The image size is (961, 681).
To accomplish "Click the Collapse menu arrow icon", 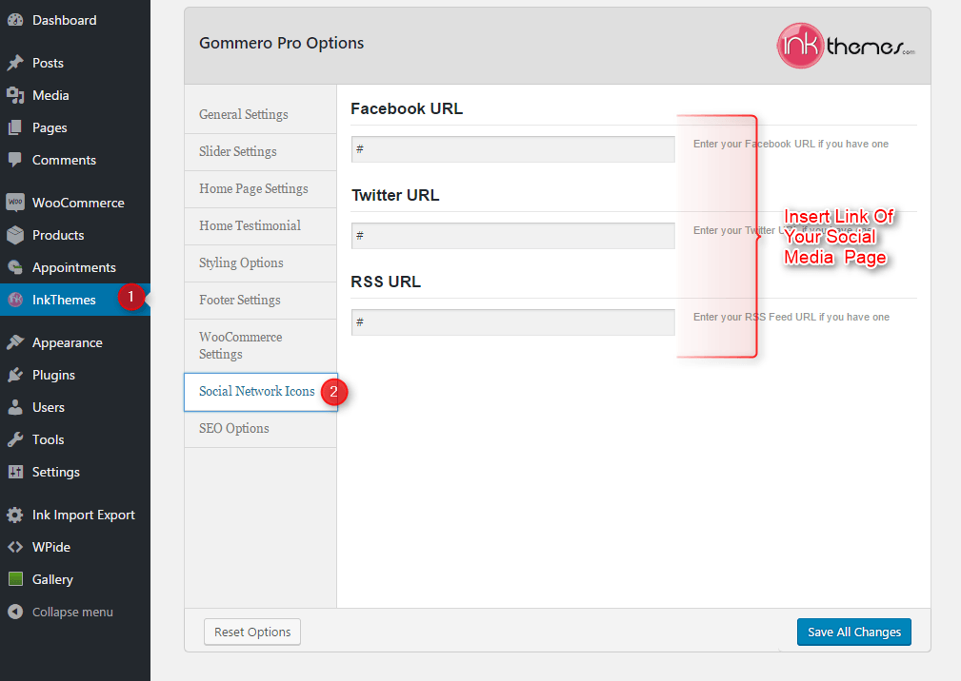I will 15,612.
